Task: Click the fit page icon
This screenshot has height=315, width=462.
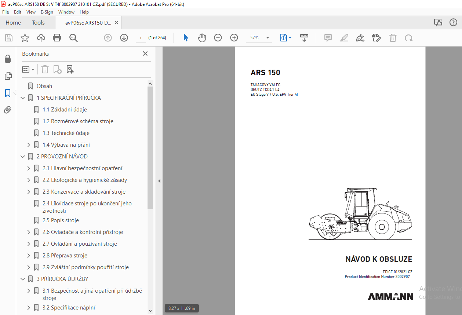Action: (283, 38)
